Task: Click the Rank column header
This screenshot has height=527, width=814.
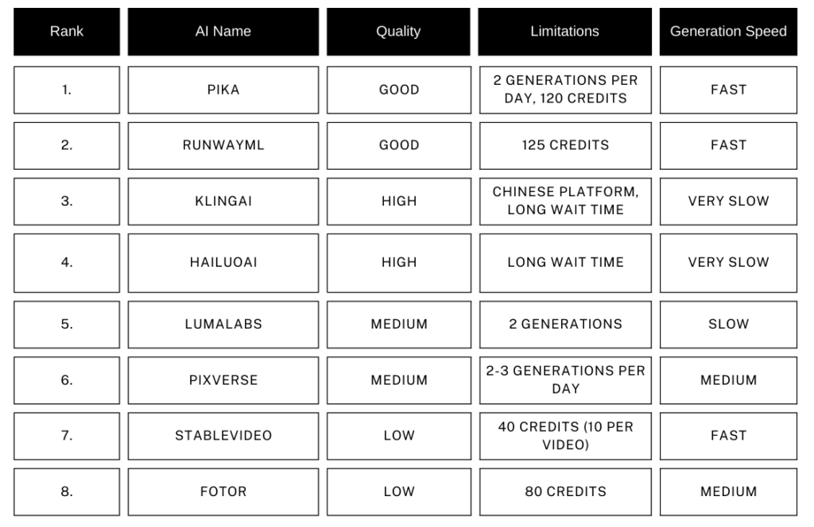Action: click(x=67, y=32)
